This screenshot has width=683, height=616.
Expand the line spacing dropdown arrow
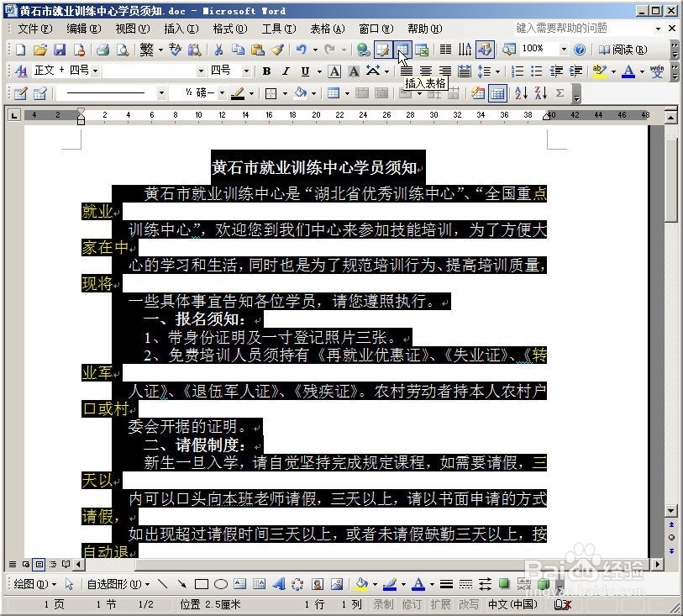pos(497,71)
